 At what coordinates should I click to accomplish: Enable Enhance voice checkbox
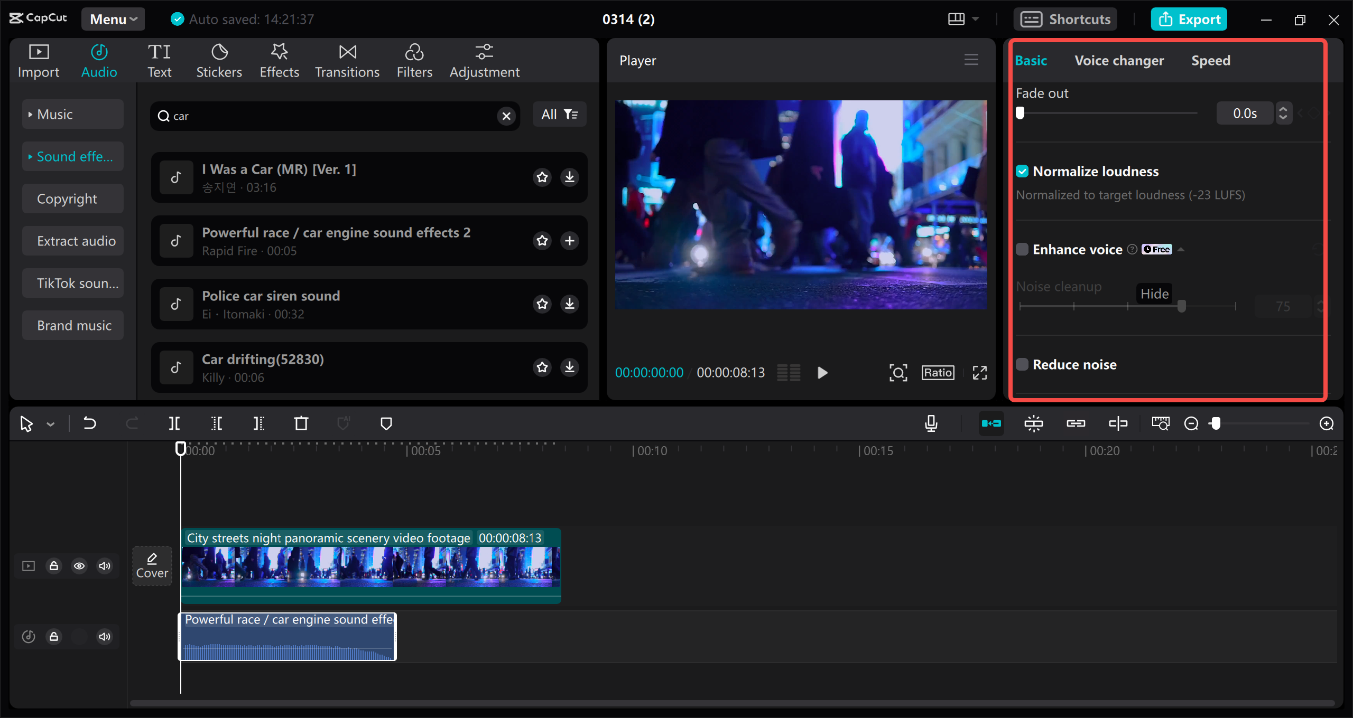click(x=1022, y=249)
